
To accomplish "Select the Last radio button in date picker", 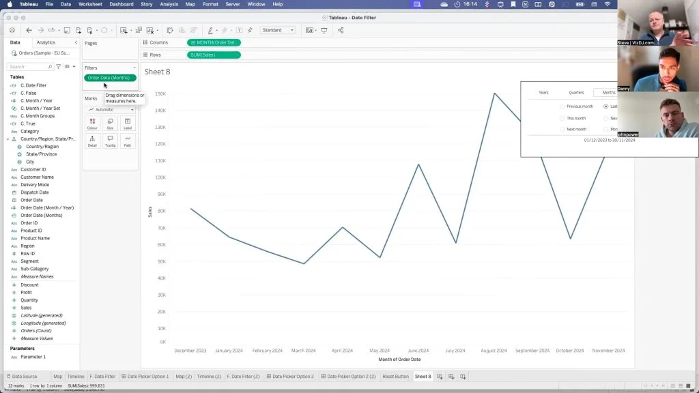I will click(x=606, y=106).
